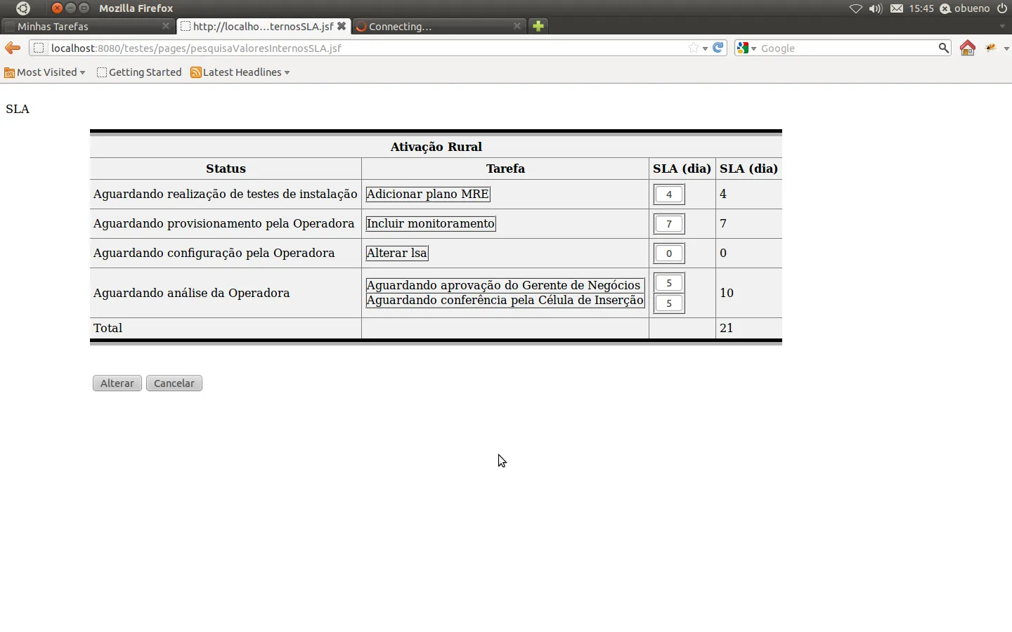Click 'Aguardando realização de testes de instalação'
Viewport: 1012px width, 632px height.
coord(226,194)
